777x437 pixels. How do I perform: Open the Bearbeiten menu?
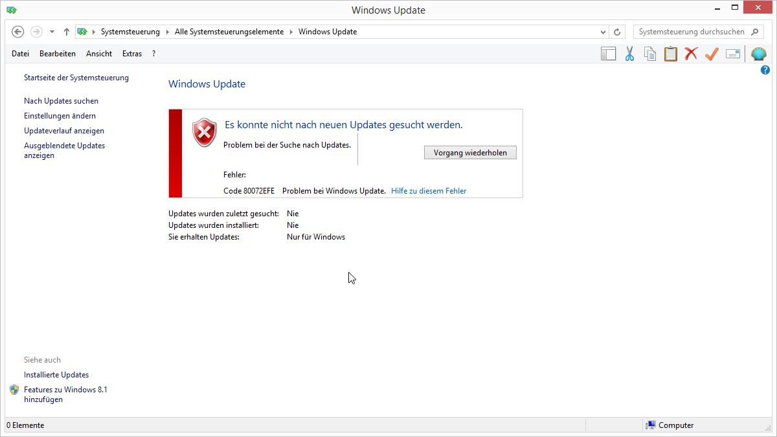(58, 54)
